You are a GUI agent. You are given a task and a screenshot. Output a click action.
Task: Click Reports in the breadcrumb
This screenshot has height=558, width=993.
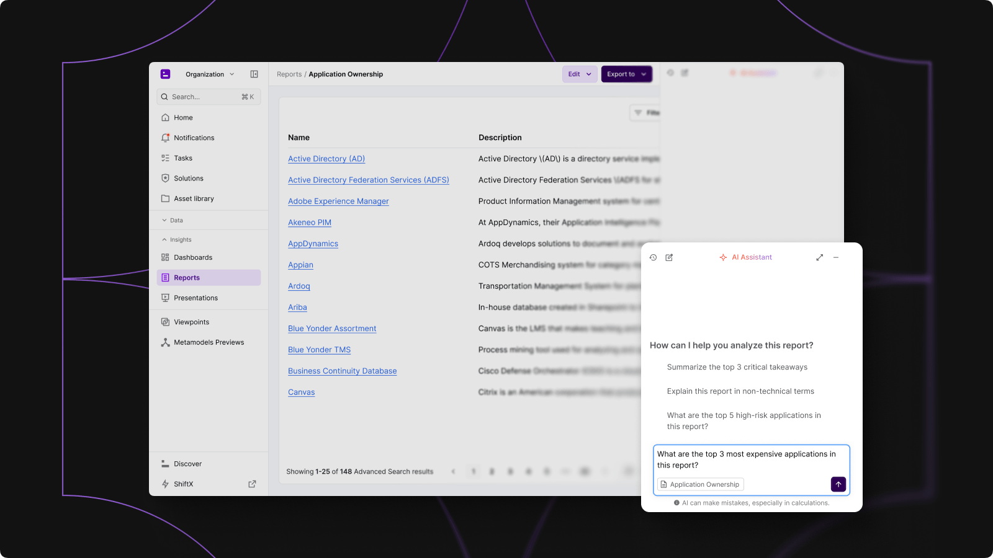[x=289, y=74]
